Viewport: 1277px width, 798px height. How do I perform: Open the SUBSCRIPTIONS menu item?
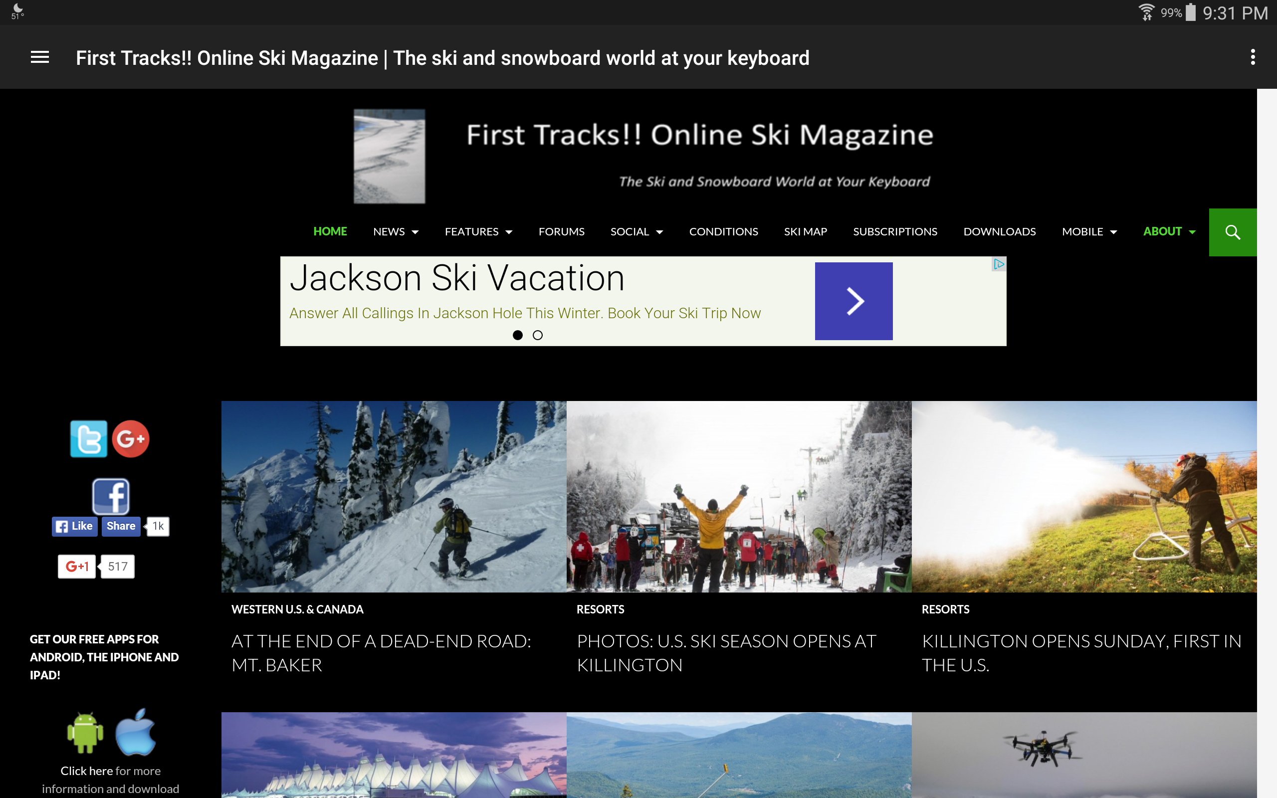[x=895, y=232]
